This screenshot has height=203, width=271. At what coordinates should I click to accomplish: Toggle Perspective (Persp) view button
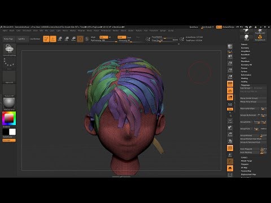pyautogui.click(x=230, y=84)
